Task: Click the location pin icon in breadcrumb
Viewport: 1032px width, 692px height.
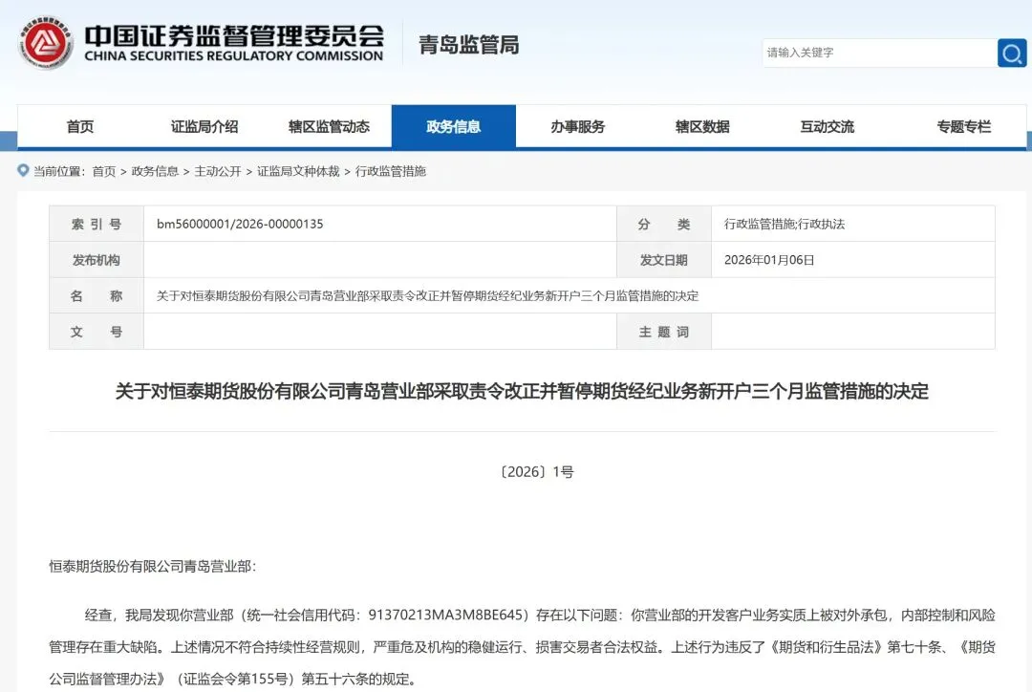Action: (x=23, y=170)
